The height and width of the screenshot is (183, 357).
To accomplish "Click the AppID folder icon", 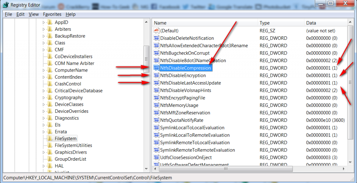I will click(x=50, y=22).
